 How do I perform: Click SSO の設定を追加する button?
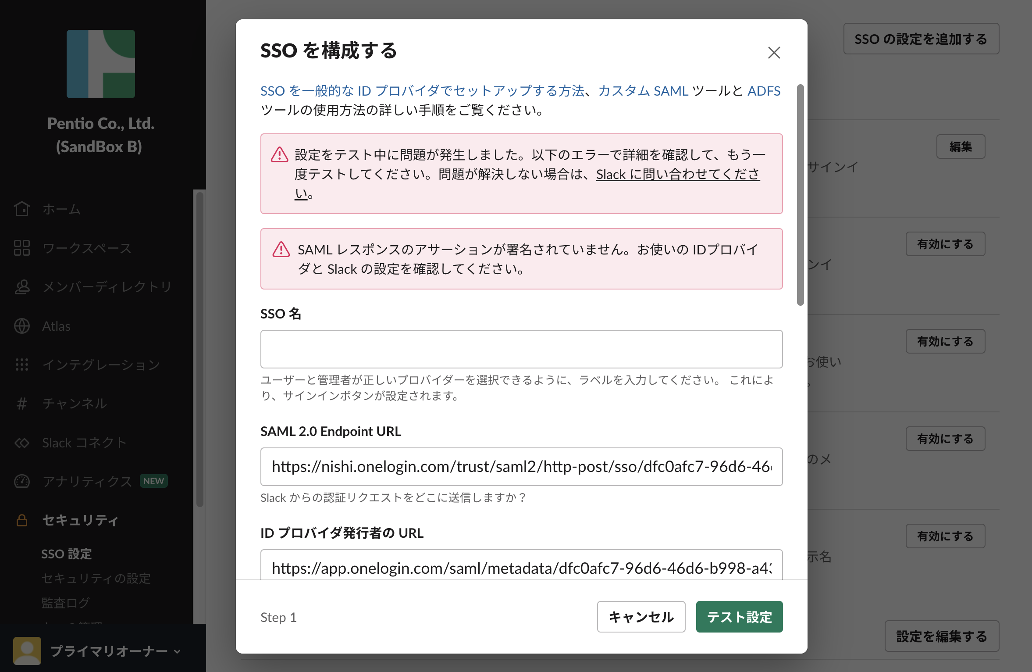click(x=921, y=39)
